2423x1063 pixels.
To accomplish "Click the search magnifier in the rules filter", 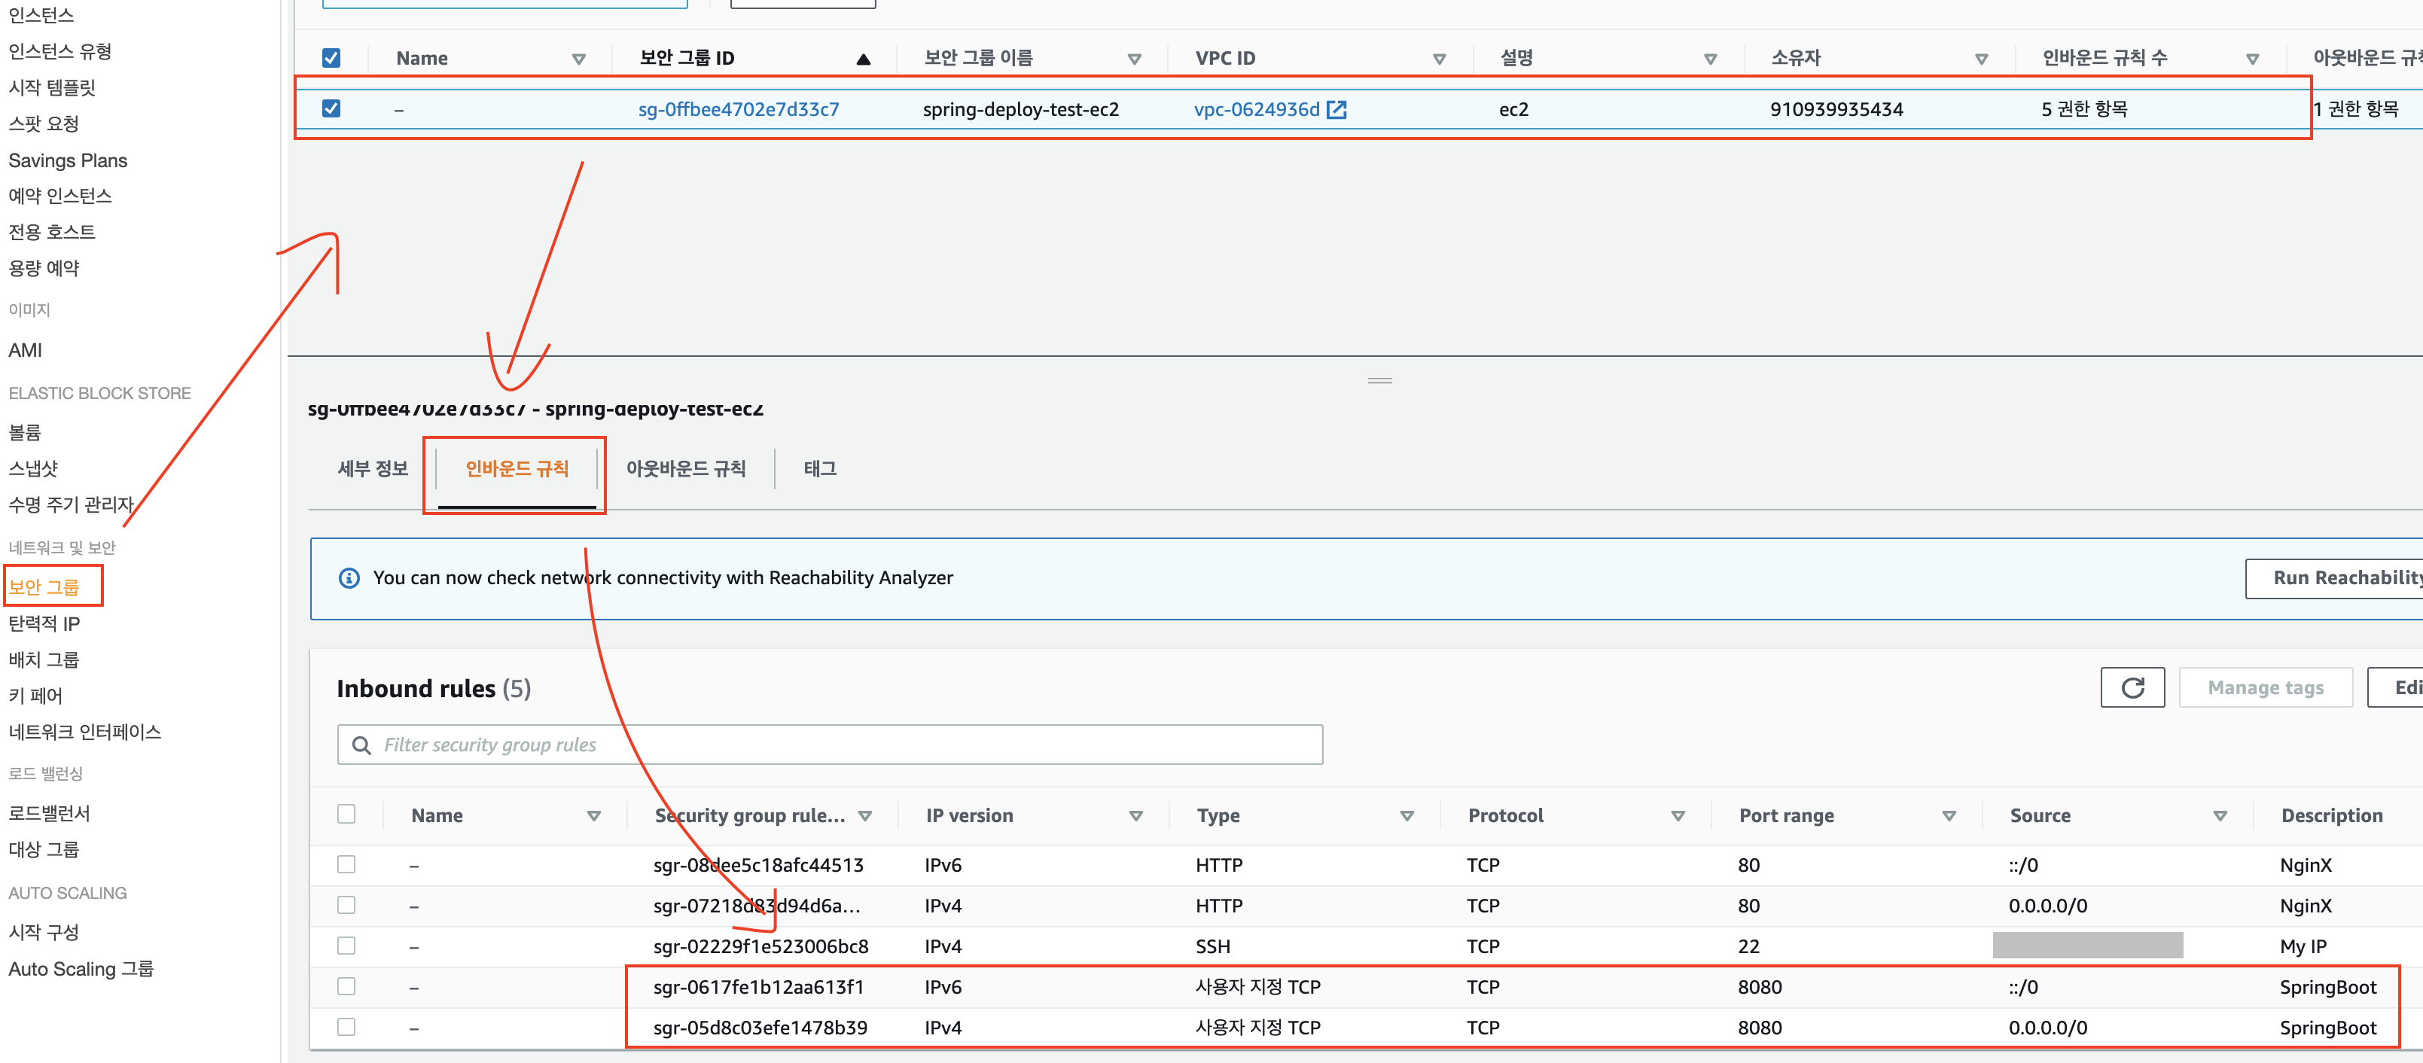I will (361, 745).
